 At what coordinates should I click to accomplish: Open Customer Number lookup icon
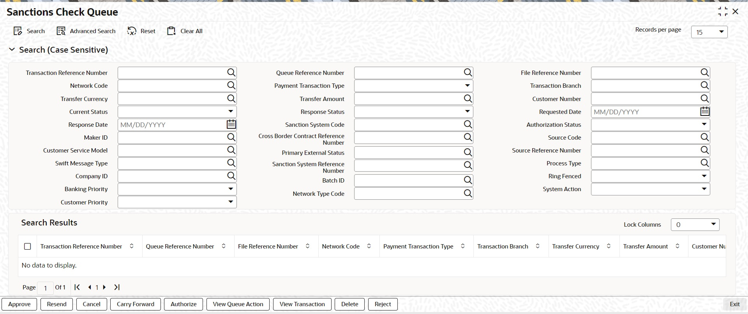click(x=705, y=99)
